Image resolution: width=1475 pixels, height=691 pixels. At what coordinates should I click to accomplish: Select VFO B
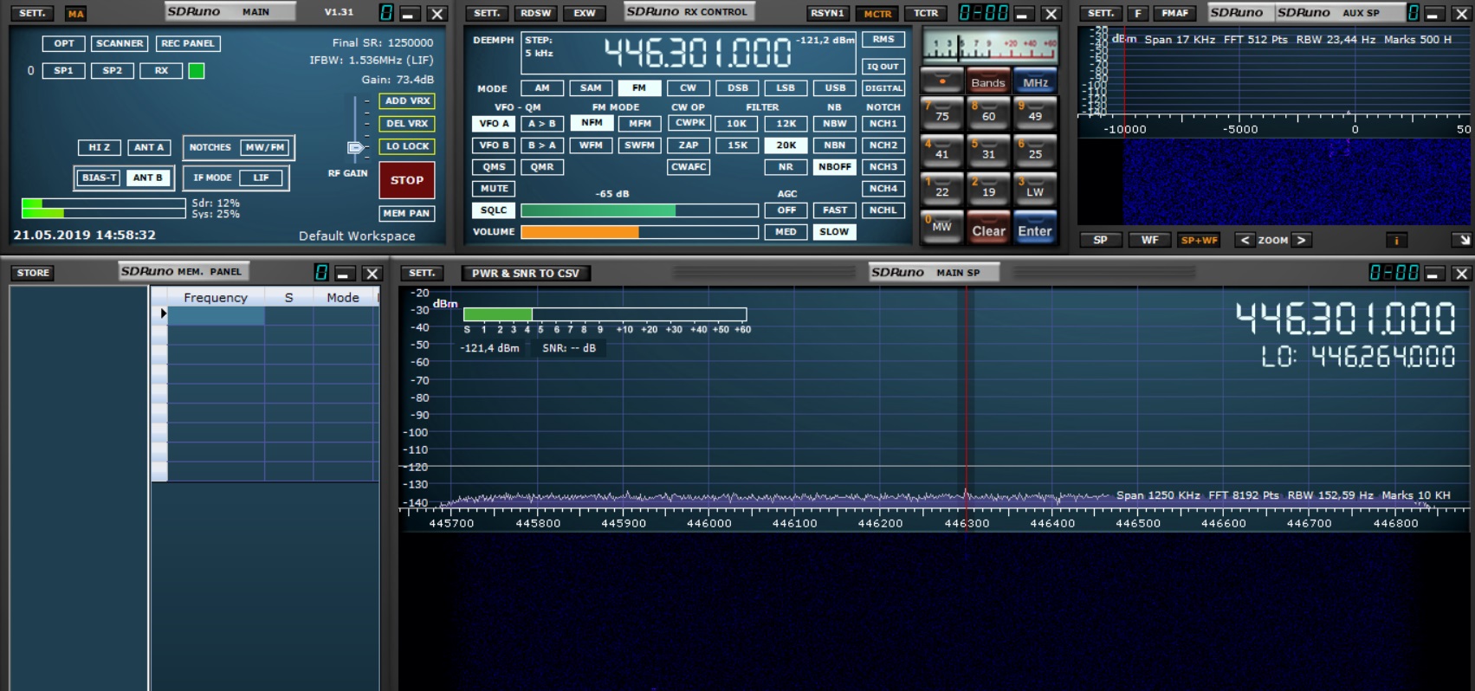(494, 145)
